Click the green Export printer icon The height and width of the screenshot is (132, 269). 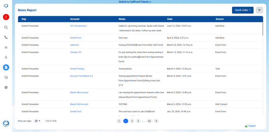click(x=246, y=126)
